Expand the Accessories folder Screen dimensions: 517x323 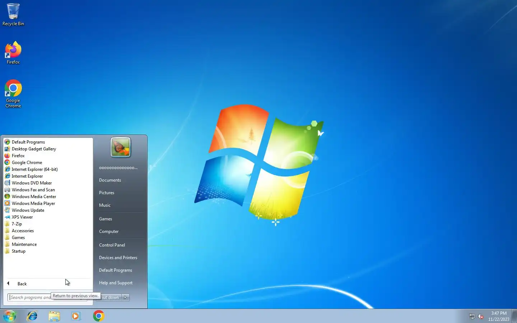coord(48,231)
